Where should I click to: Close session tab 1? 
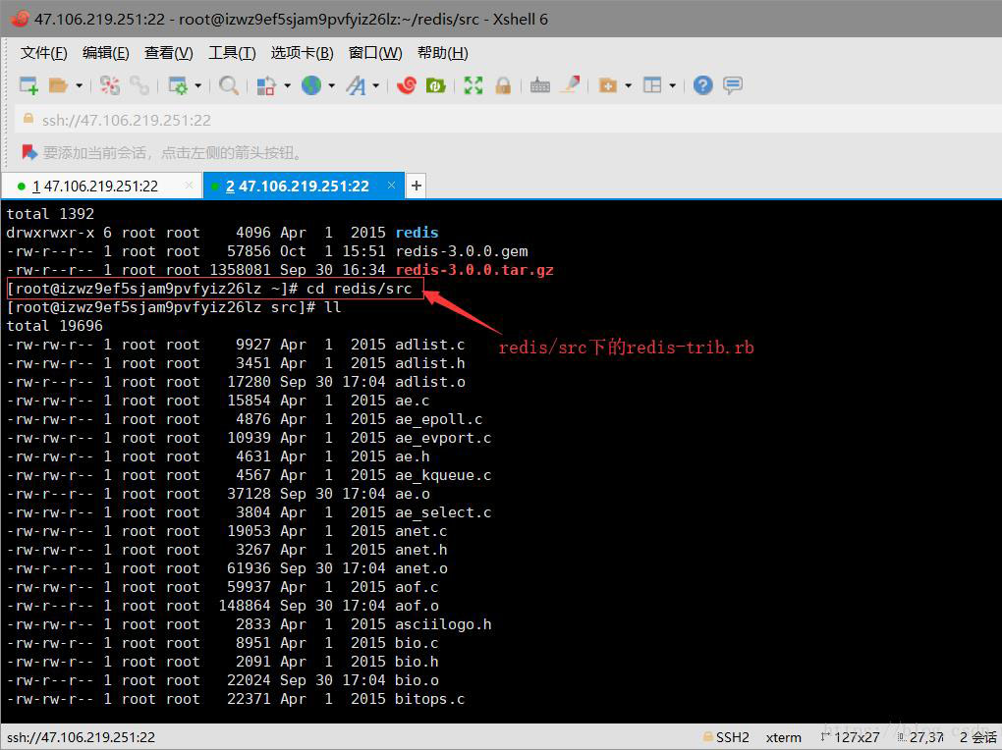pos(189,186)
